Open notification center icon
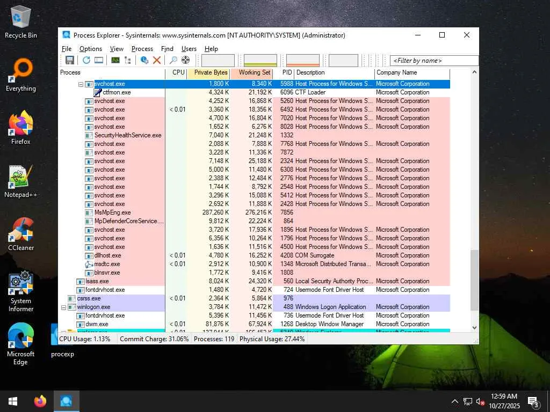This screenshot has width=550, height=412. click(533, 401)
